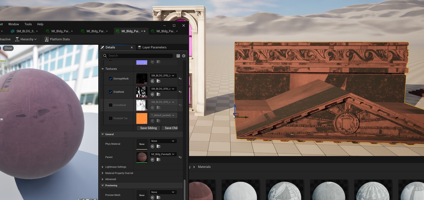Open the Help menu

[x=40, y=24]
